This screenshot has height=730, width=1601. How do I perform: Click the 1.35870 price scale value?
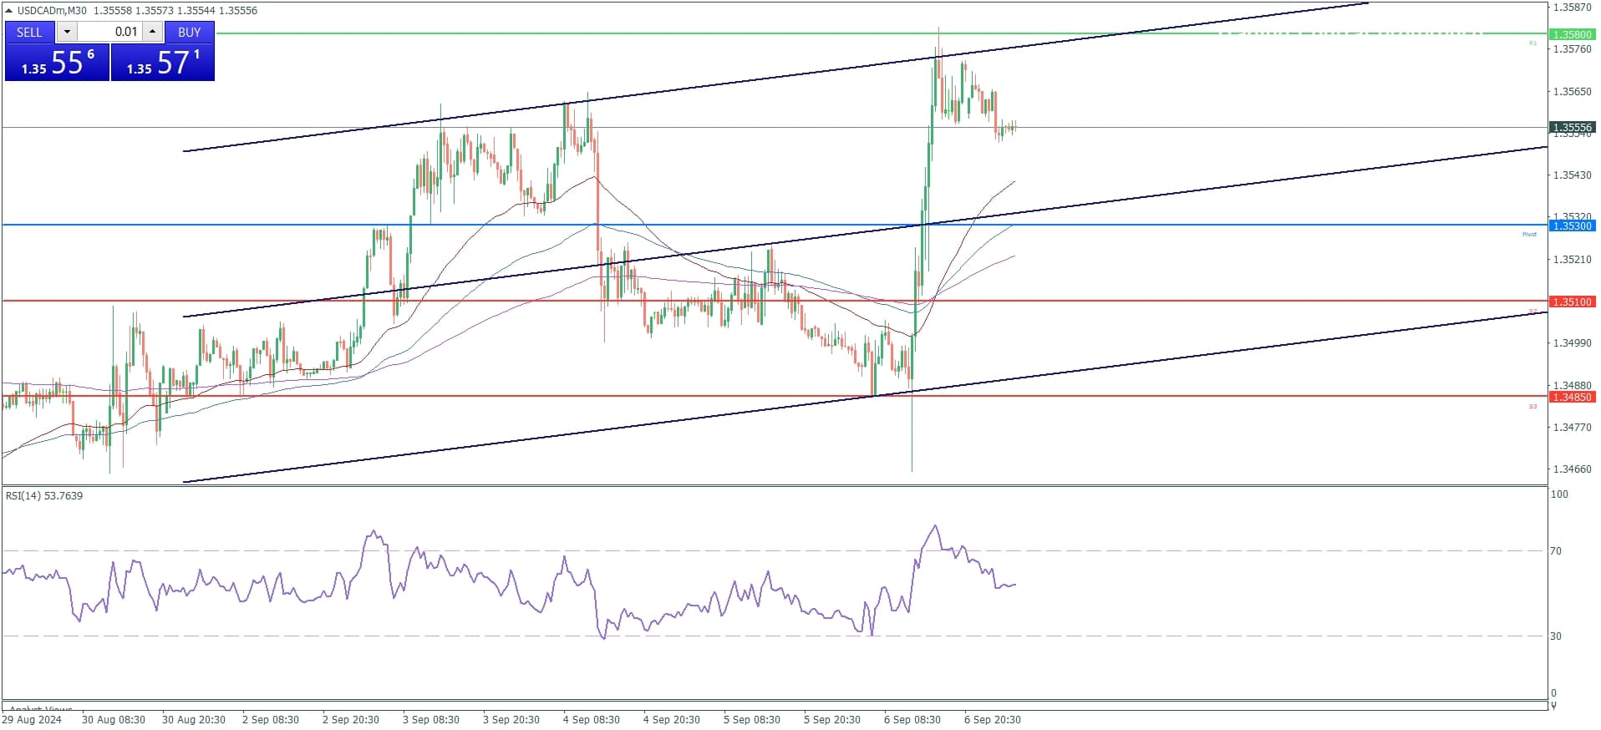(x=1572, y=8)
